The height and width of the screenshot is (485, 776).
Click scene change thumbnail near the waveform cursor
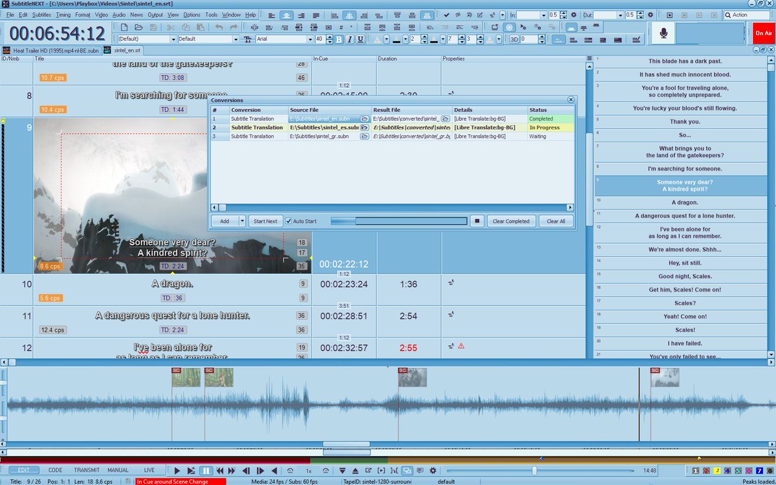[665, 377]
